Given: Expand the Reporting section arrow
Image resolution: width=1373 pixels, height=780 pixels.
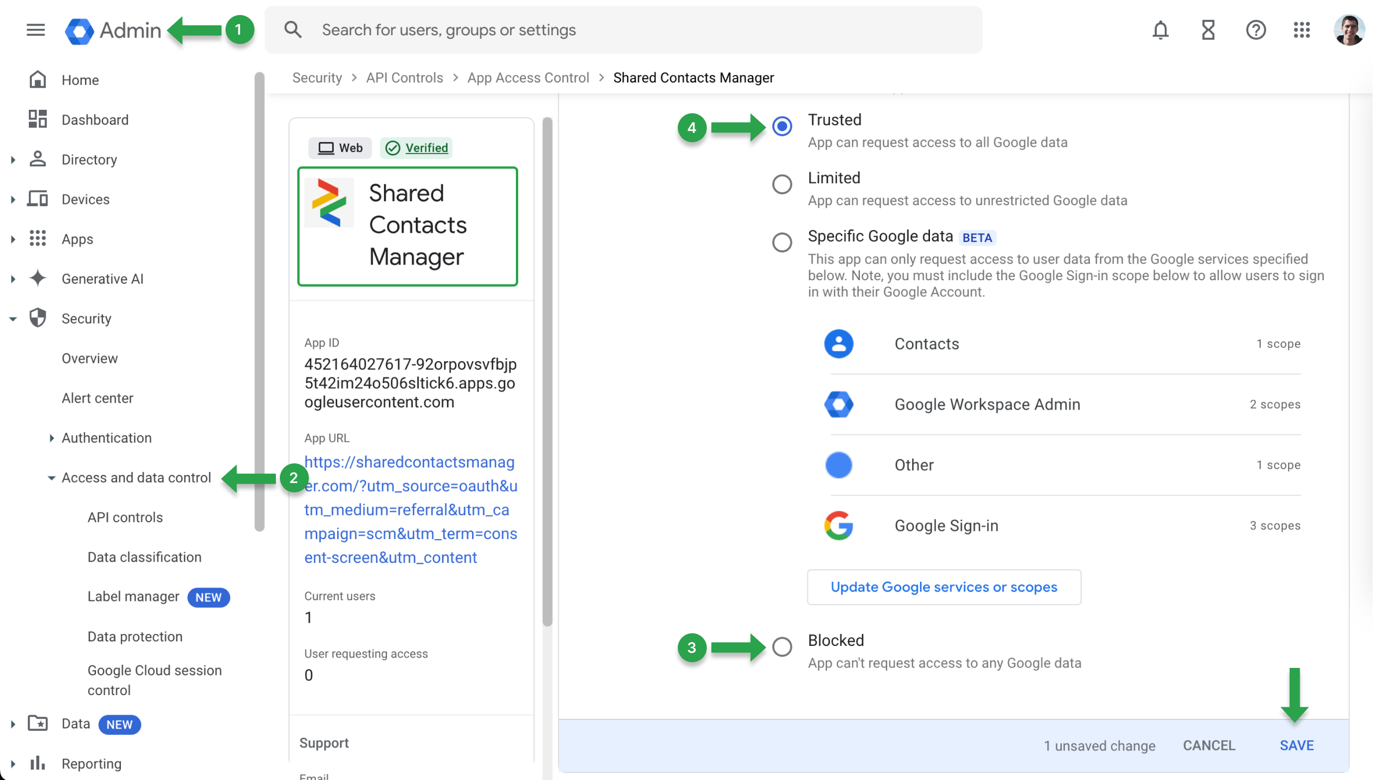Looking at the screenshot, I should click(13, 764).
